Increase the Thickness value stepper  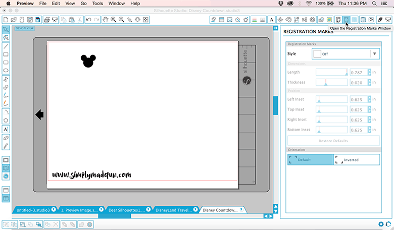(x=369, y=81)
